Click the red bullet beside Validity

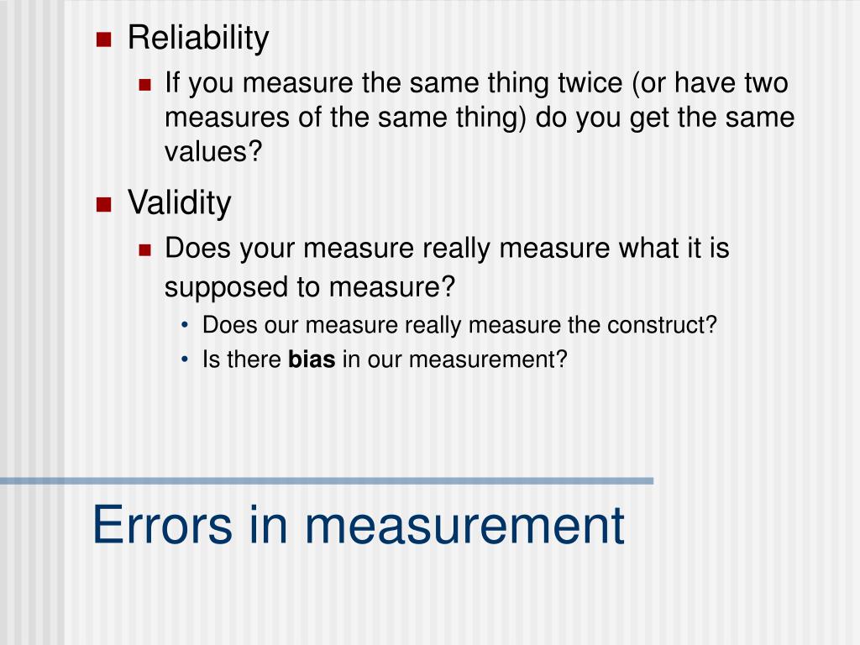[103, 204]
